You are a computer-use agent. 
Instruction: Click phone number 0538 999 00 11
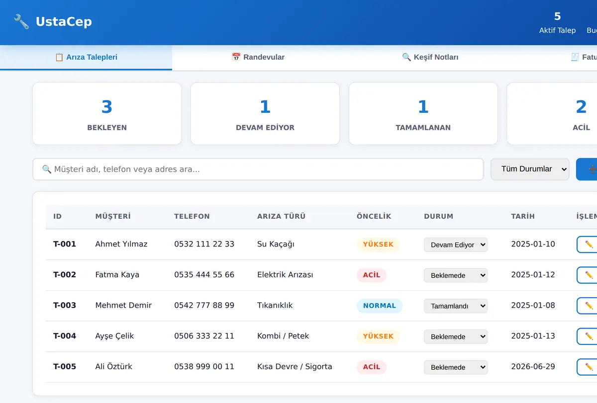pos(204,367)
